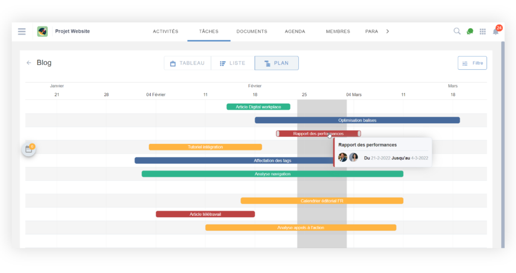Grab the left handle of Rapport des performances bar

pos(278,134)
